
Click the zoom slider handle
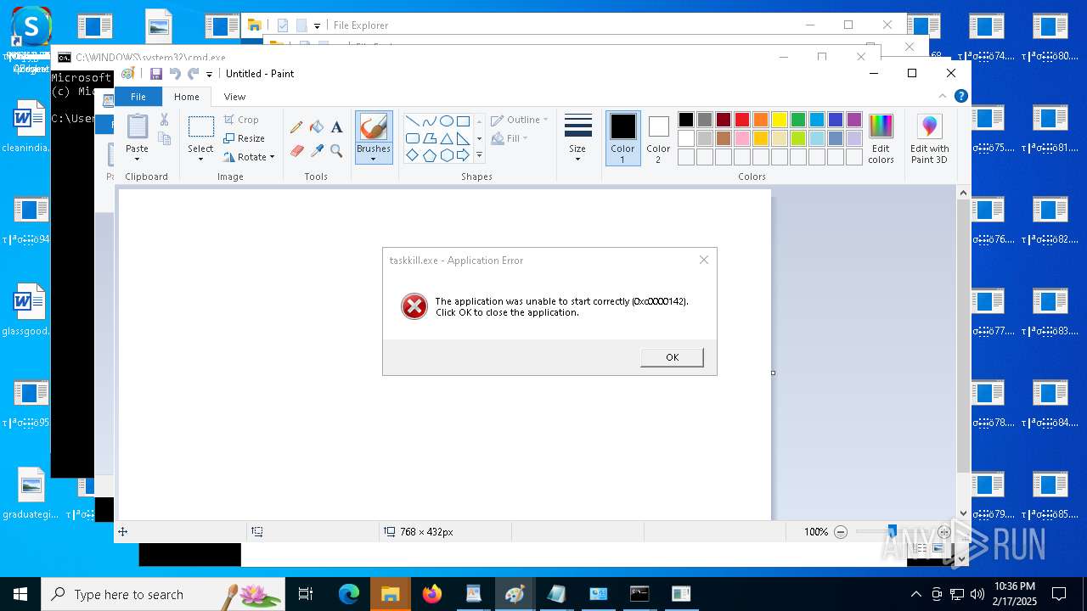click(892, 532)
